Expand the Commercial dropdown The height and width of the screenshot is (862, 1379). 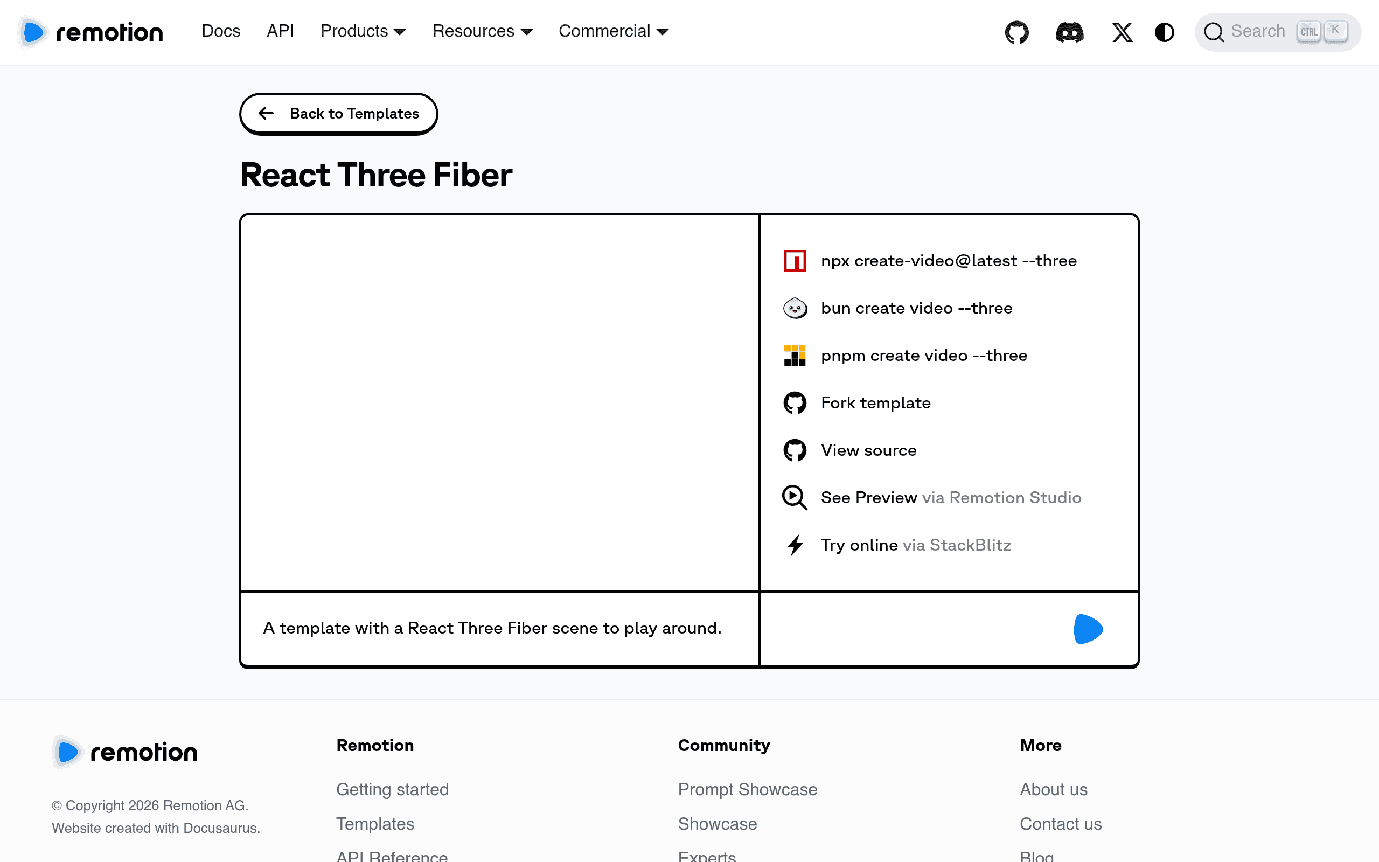coord(613,31)
